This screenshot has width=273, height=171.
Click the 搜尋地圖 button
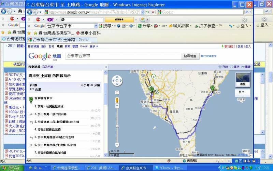click(x=190, y=56)
